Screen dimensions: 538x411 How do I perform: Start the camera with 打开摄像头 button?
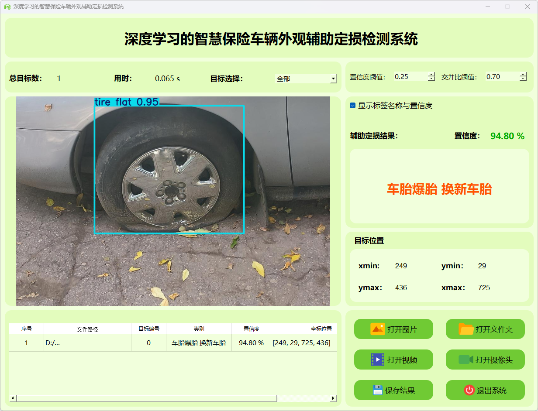pyautogui.click(x=485, y=360)
